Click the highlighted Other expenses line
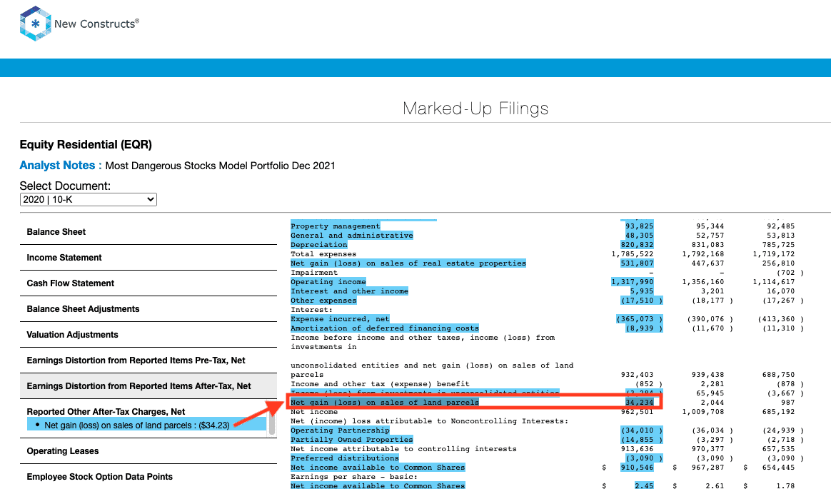Screen dimensions: 831x489 (x=323, y=301)
